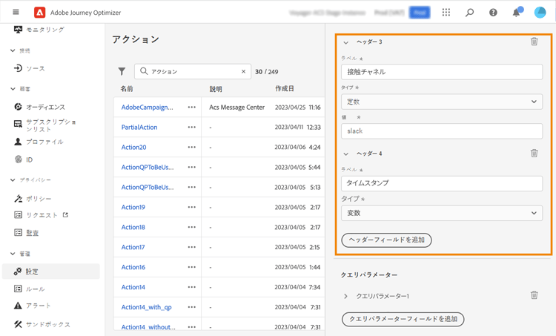The image size is (556, 336).
Task: Open more options for Action17 row
Action: pyautogui.click(x=192, y=247)
